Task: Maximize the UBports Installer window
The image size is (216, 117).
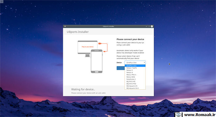Action: tap(149, 26)
